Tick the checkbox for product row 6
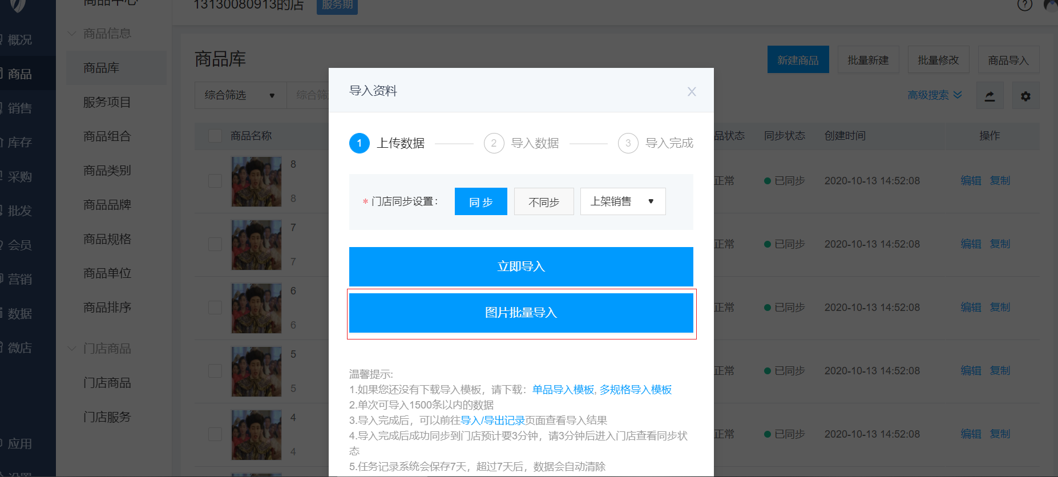Viewport: 1058px width, 477px height. tap(215, 308)
